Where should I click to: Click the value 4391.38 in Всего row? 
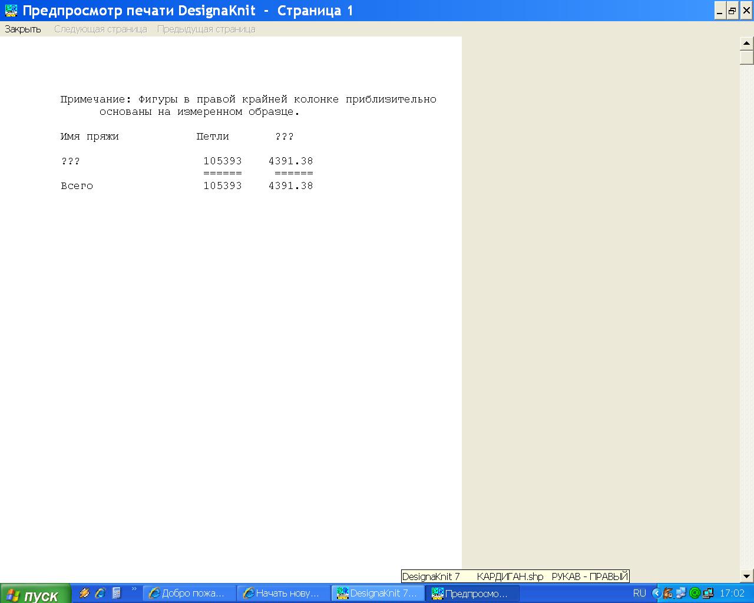[x=290, y=186]
